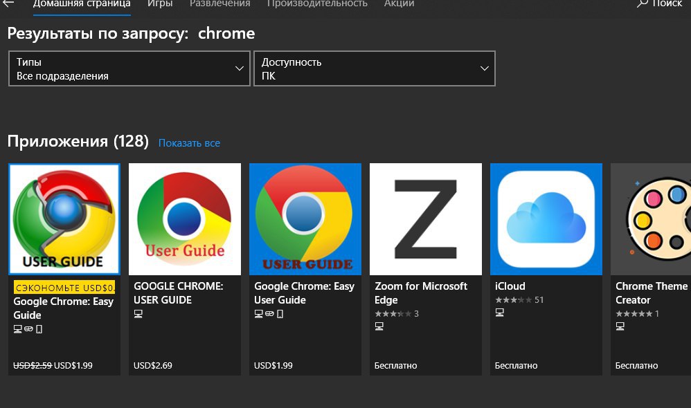The image size is (691, 408).
Task: Select the Производительность tab
Action: coord(317,3)
